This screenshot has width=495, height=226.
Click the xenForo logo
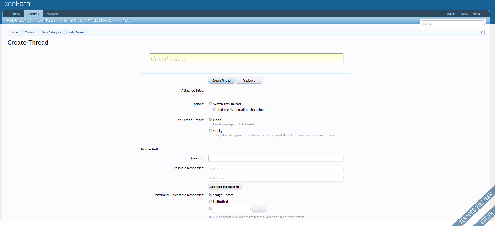coord(18,4)
